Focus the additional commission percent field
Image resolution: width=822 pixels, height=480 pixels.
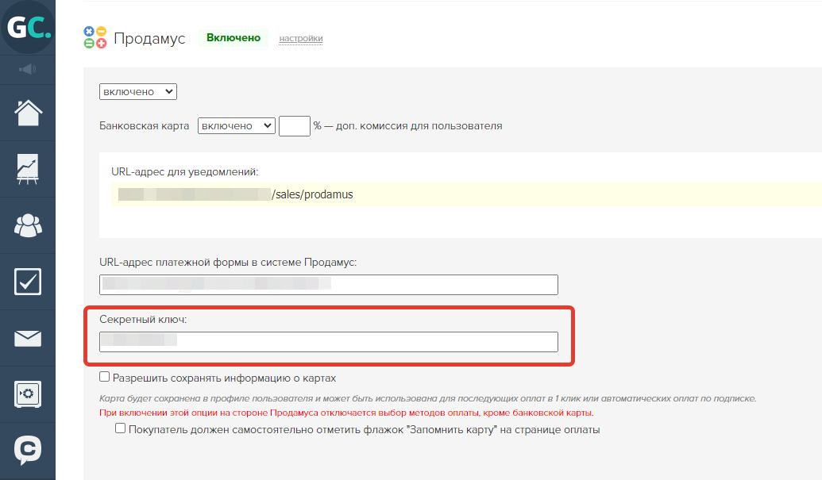[x=295, y=126]
